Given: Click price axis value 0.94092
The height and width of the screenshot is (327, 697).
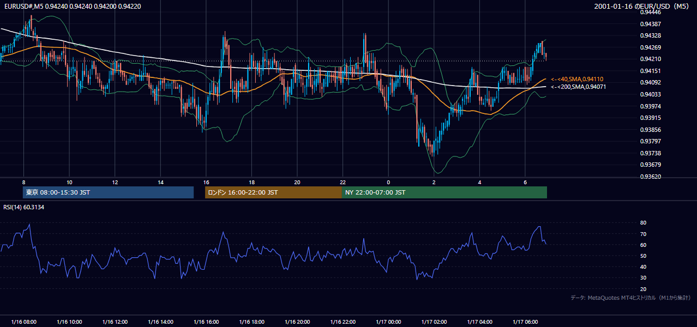Looking at the screenshot, I should [x=650, y=82].
